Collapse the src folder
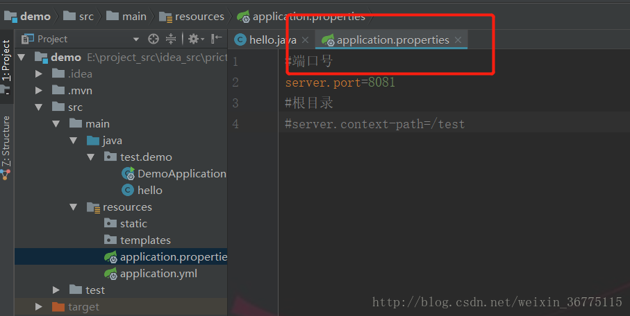This screenshot has height=316, width=630. tap(39, 107)
